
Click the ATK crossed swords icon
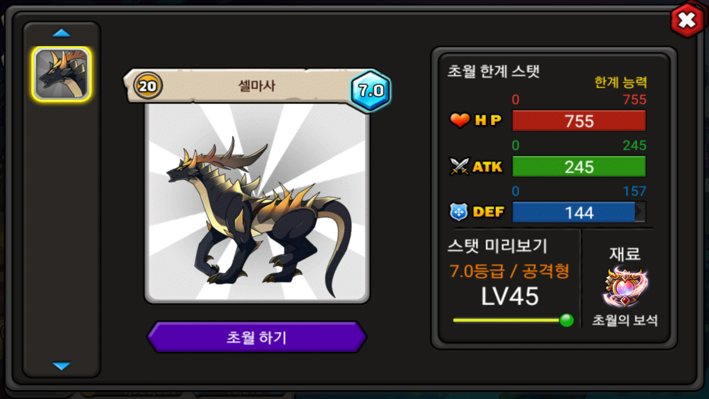coord(459,167)
